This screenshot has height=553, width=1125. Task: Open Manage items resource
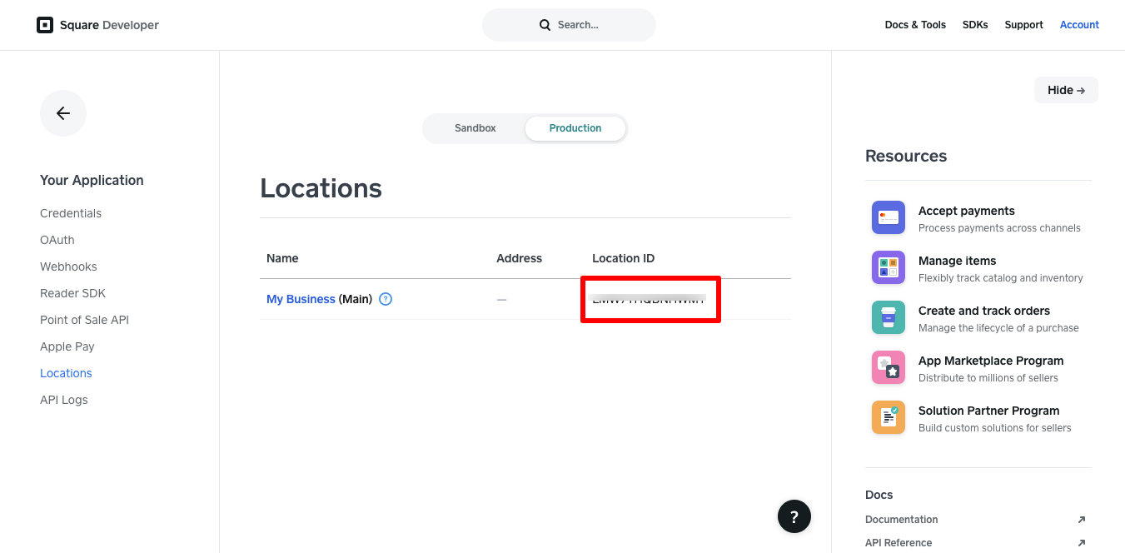[x=957, y=261]
